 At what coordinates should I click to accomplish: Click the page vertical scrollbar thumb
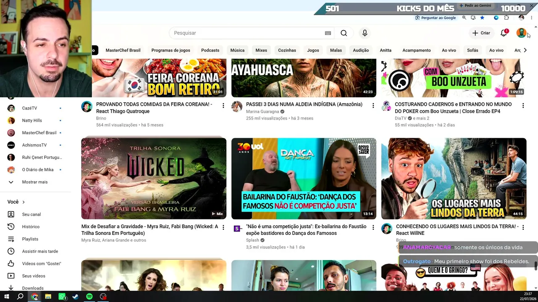536,266
